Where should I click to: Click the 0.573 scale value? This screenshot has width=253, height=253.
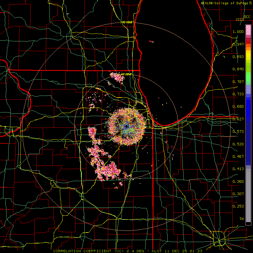(238, 132)
